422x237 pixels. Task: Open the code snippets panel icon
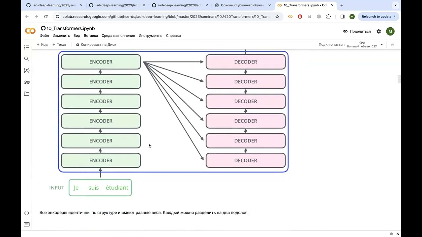[27, 213]
